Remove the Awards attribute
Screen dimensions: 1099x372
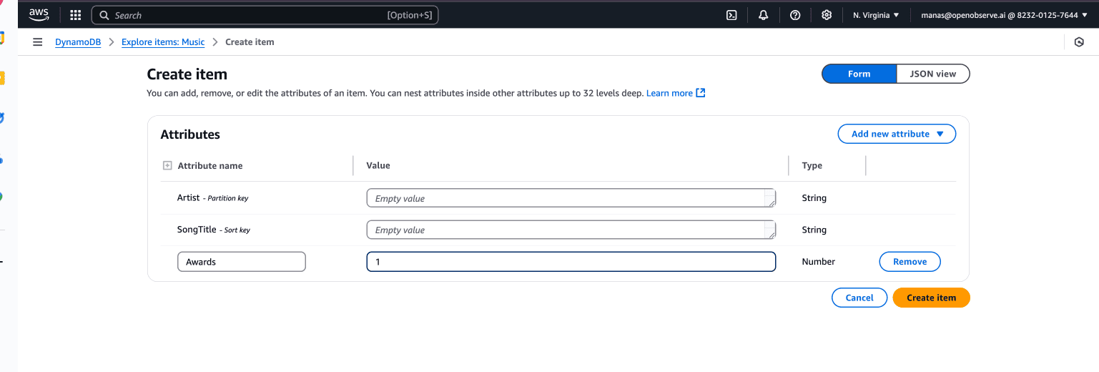910,262
